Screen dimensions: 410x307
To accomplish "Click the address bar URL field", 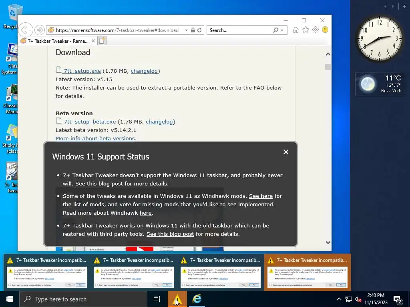I will 117,30.
